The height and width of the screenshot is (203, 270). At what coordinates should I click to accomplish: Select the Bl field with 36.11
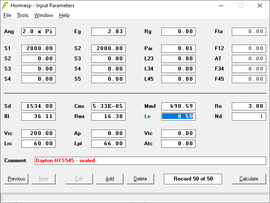point(38,116)
